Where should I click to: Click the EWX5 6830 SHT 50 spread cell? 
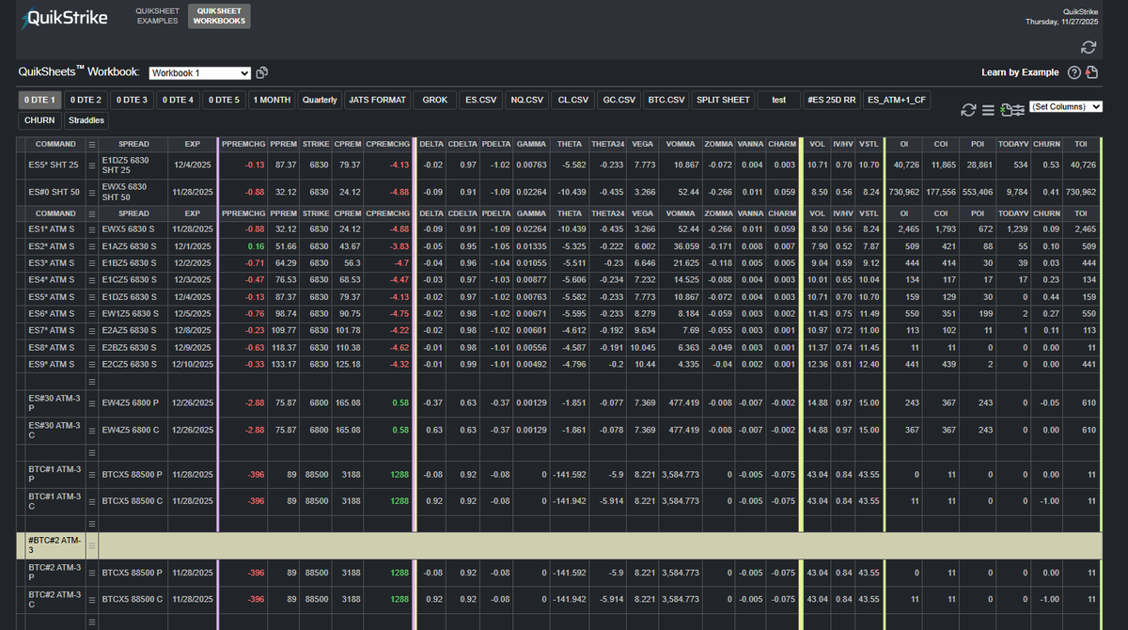pyautogui.click(x=133, y=192)
